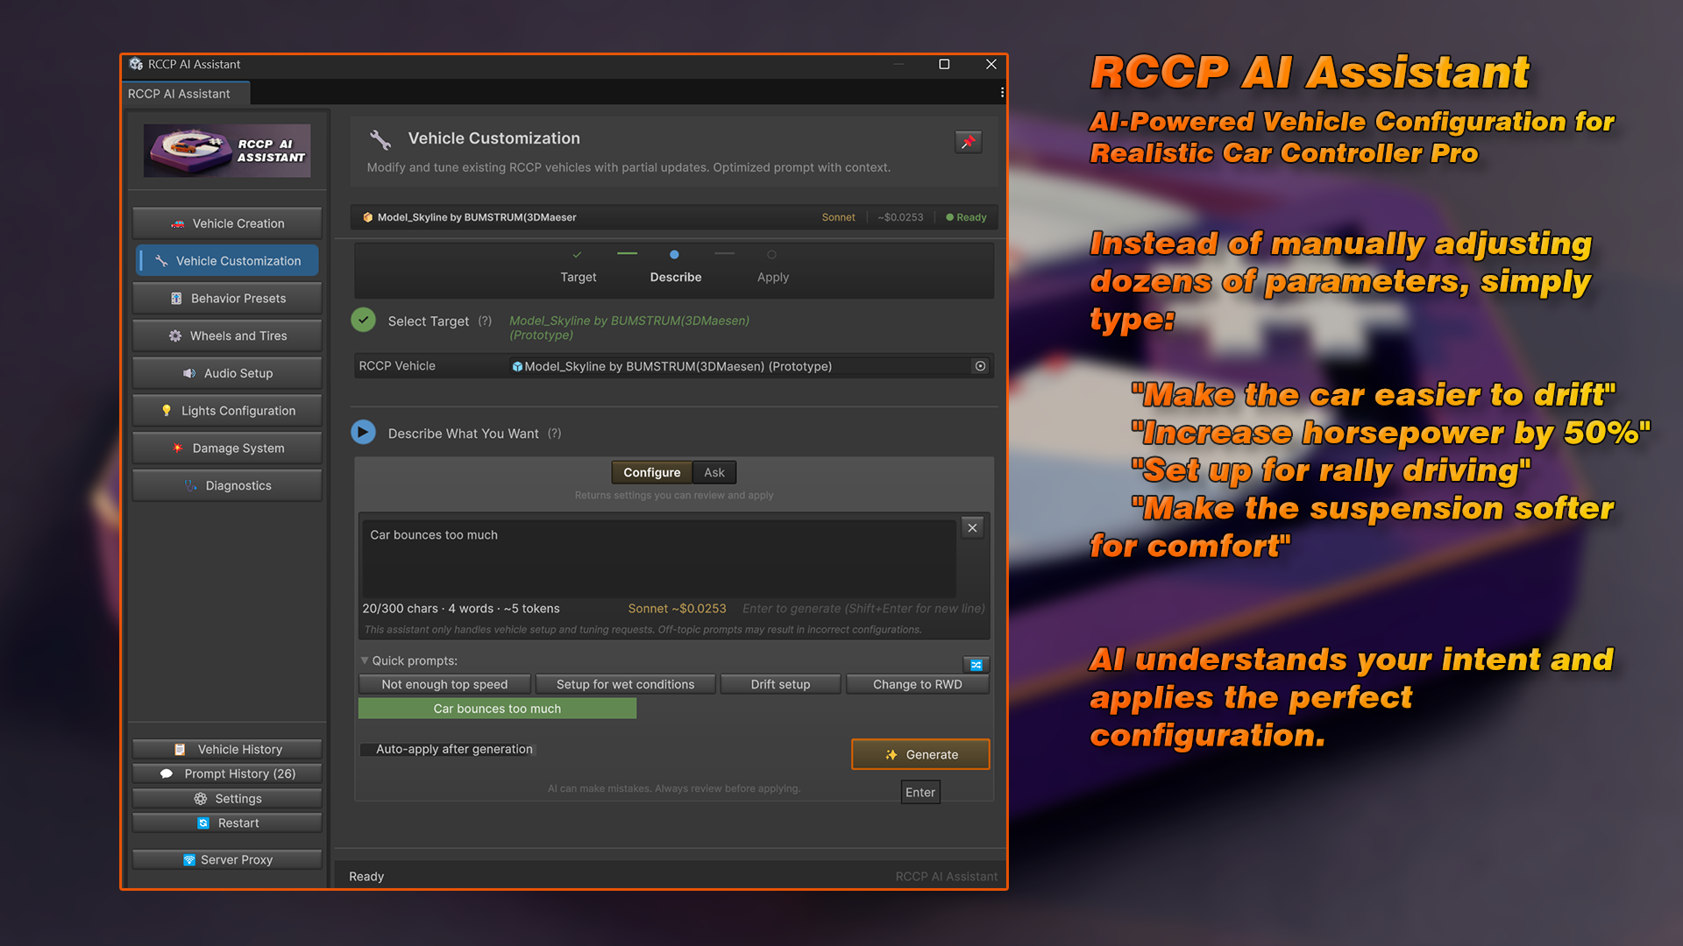The image size is (1683, 946).
Task: Open Behavior Presets panel
Action: click(x=227, y=299)
